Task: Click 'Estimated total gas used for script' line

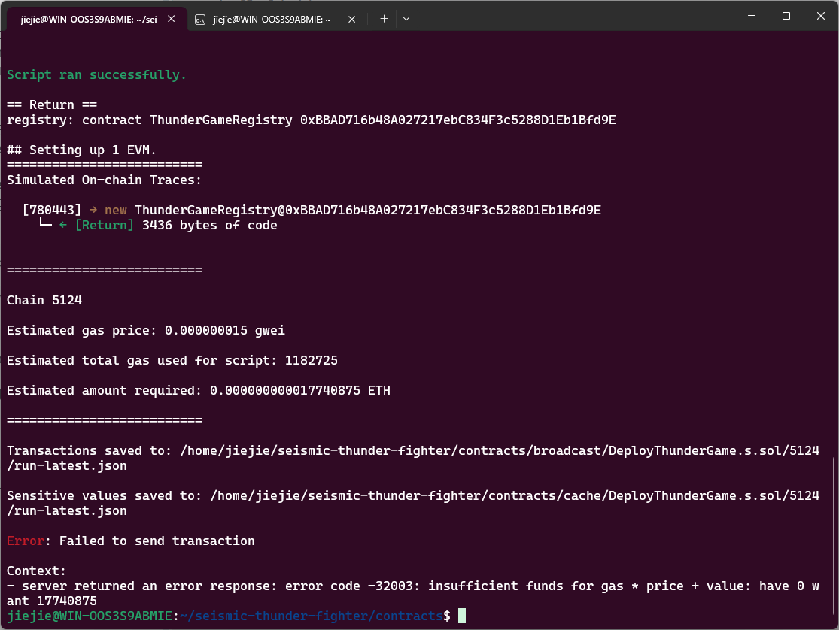Action: (172, 360)
